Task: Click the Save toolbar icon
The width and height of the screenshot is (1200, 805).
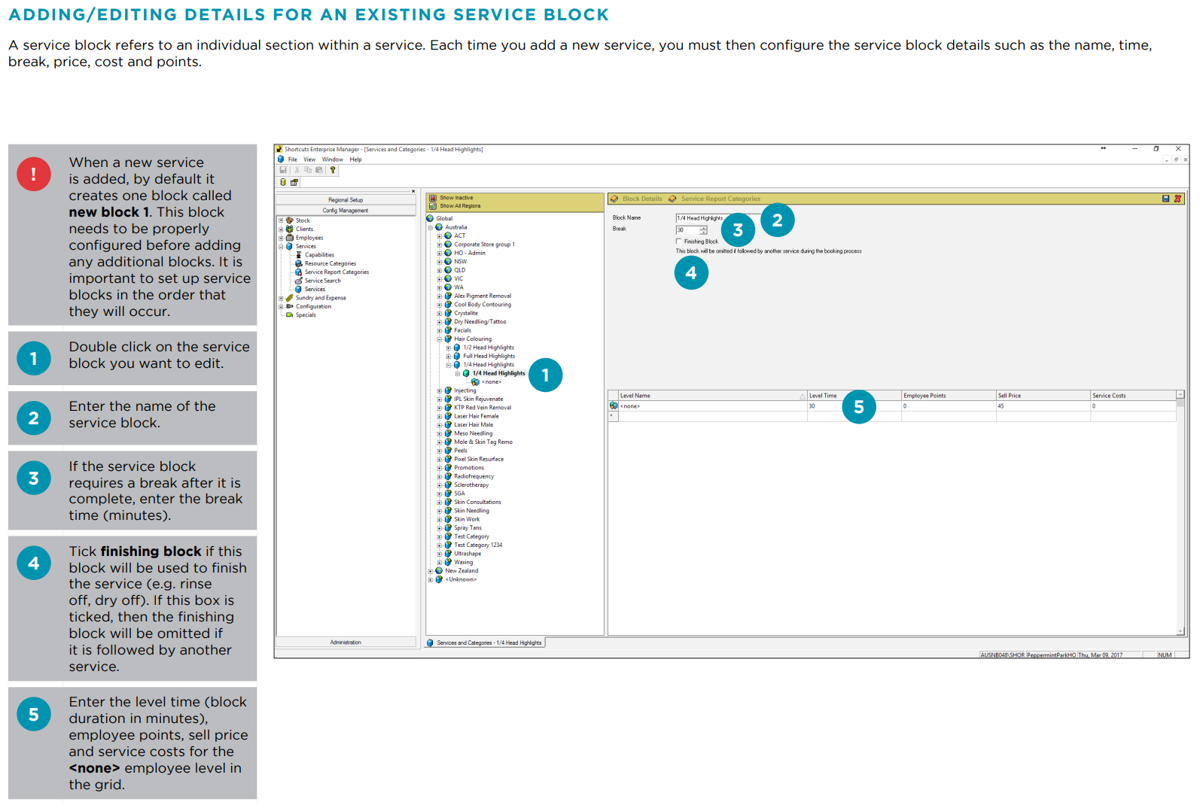Action: click(283, 170)
